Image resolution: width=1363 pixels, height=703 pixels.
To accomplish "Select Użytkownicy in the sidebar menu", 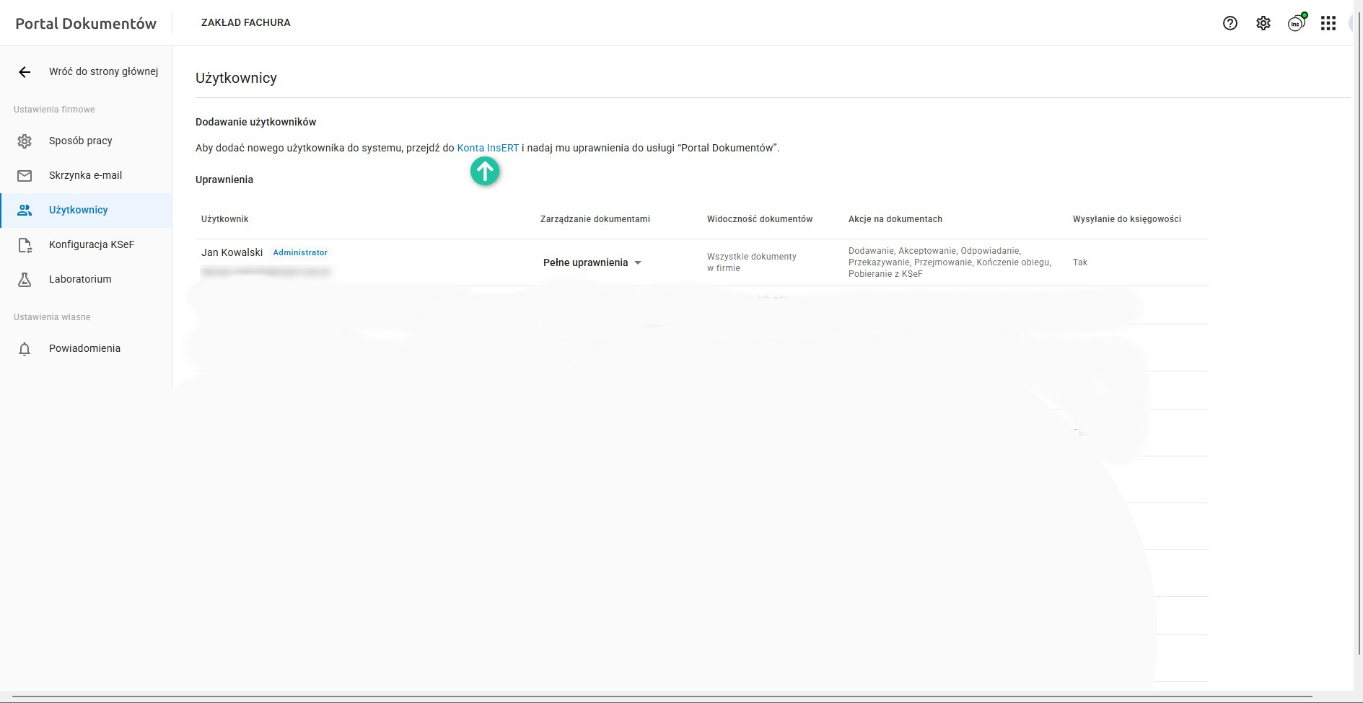I will pos(79,211).
